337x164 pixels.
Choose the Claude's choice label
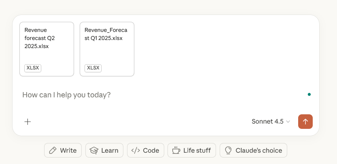pos(259,151)
